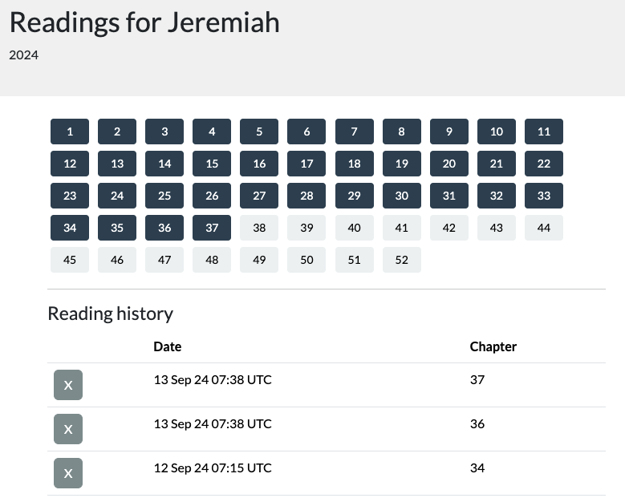The image size is (625, 502).
Task: Mark chapter 52 as read
Action: click(401, 260)
